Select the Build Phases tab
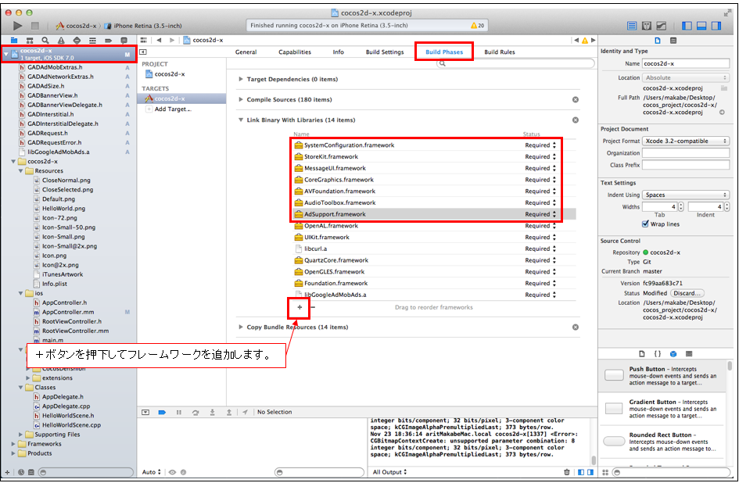Image resolution: width=739 pixels, height=483 pixels. point(444,52)
